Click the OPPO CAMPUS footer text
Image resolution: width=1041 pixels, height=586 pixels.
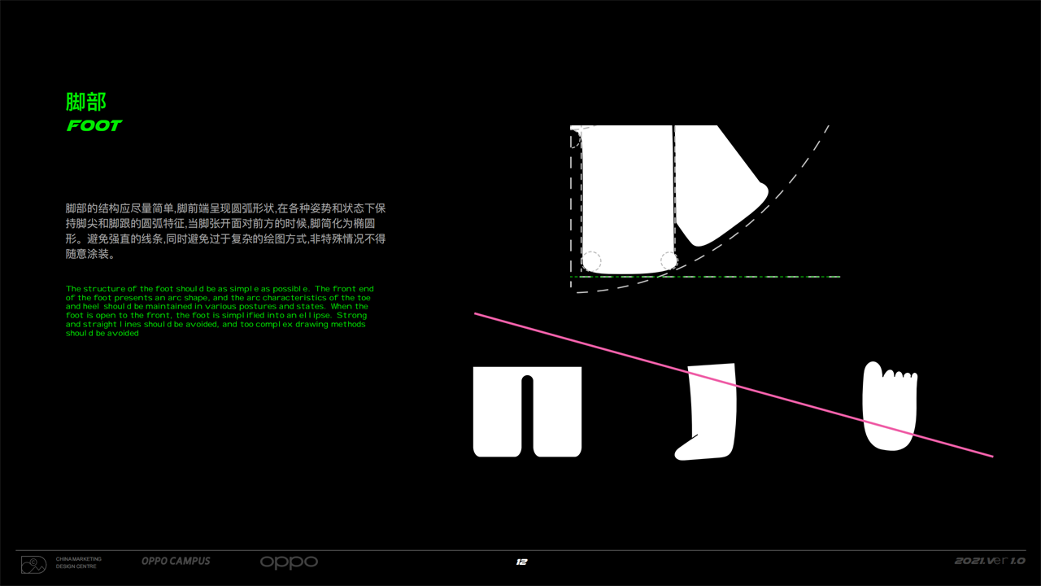[176, 561]
